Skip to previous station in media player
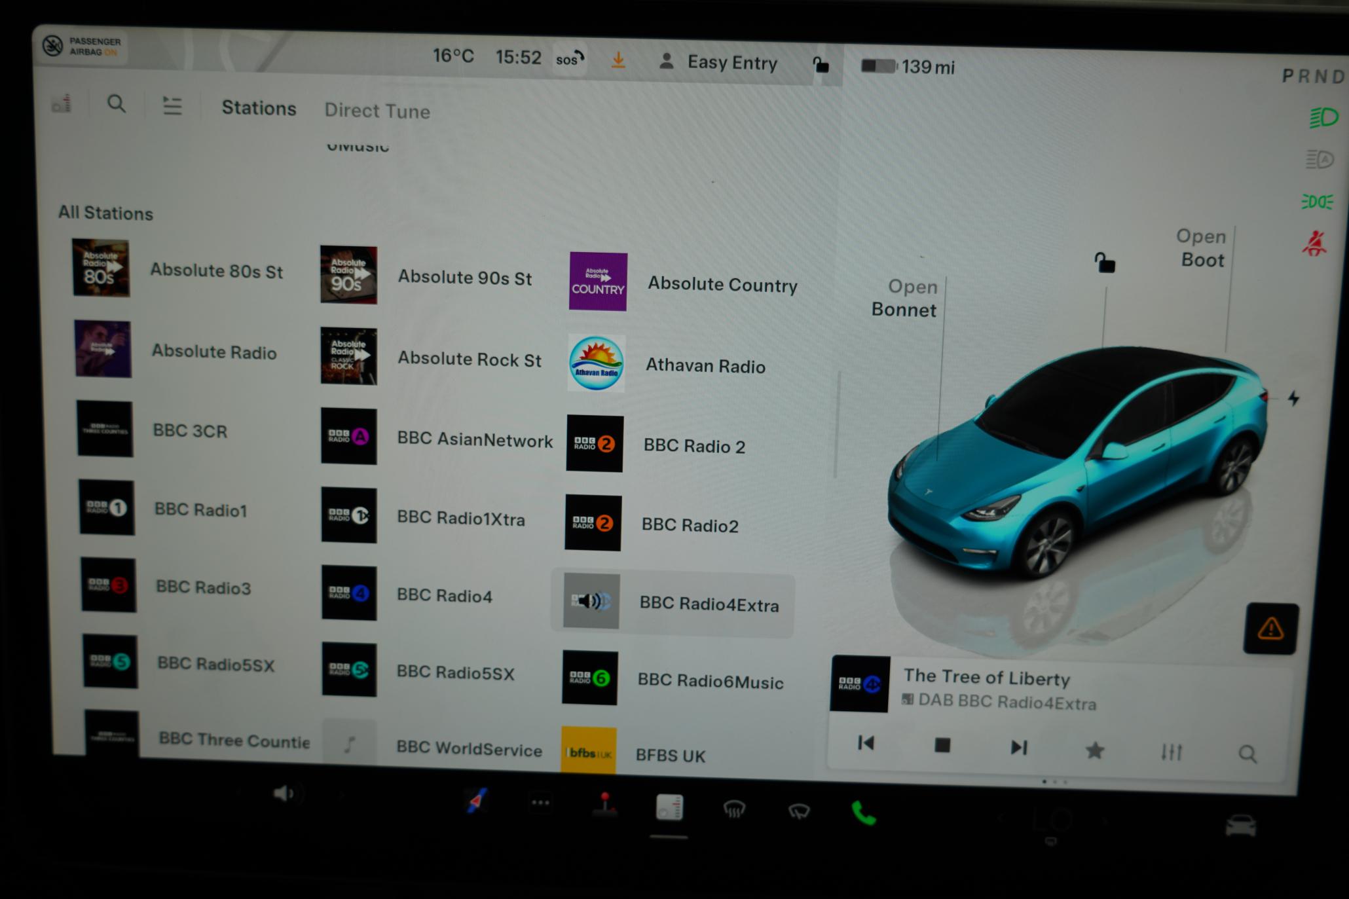 point(866,743)
